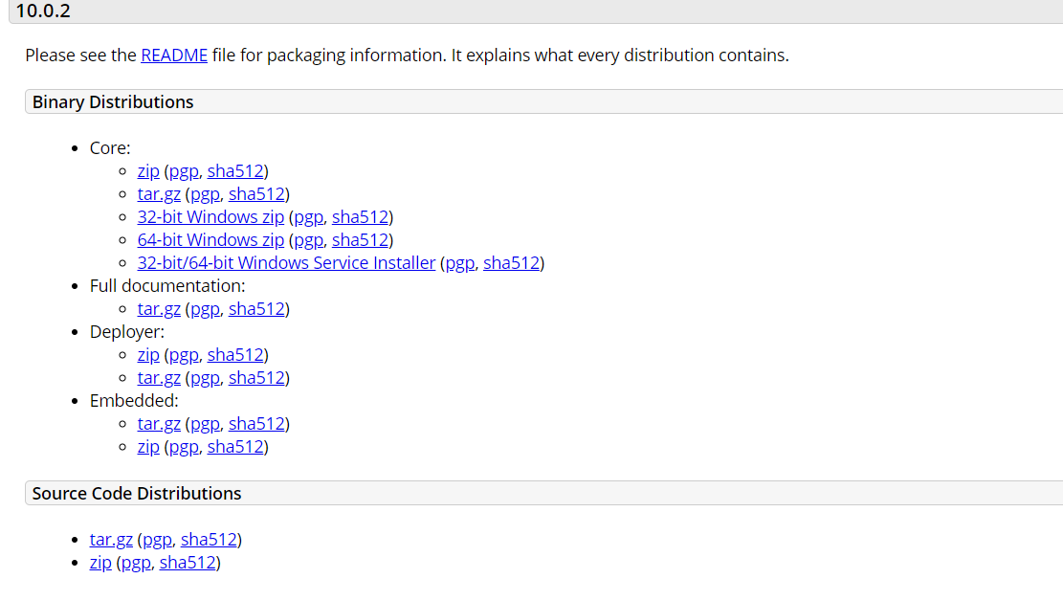1063x601 pixels.
Task: Open the README file link
Action: tap(173, 56)
